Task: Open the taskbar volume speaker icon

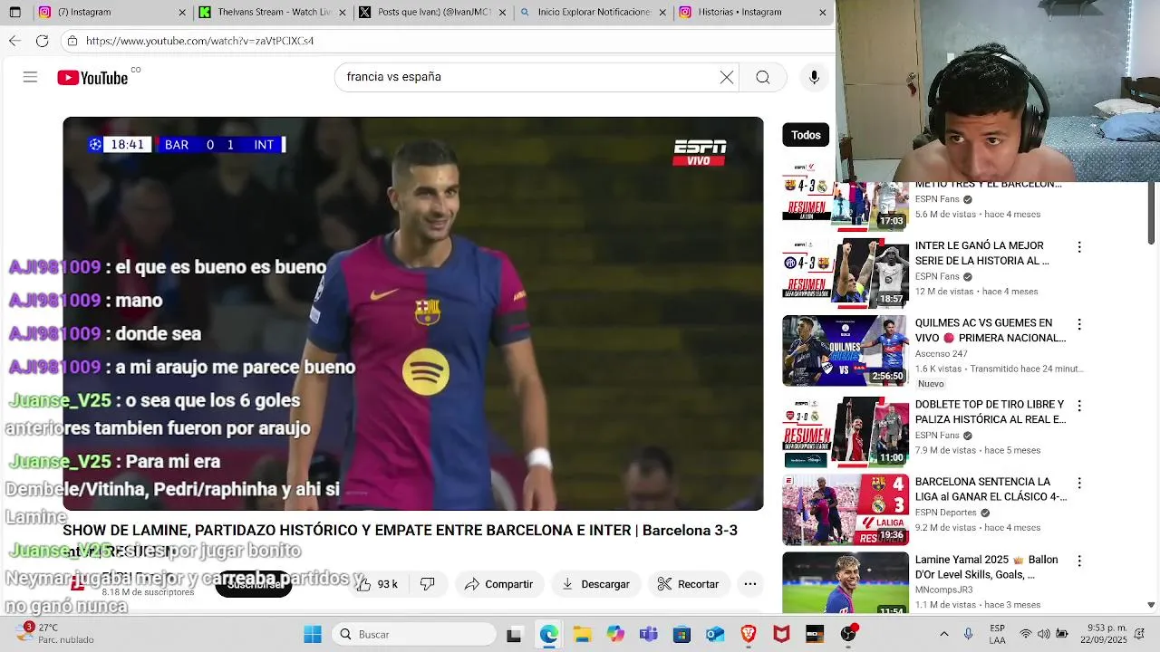Action: click(x=1044, y=634)
